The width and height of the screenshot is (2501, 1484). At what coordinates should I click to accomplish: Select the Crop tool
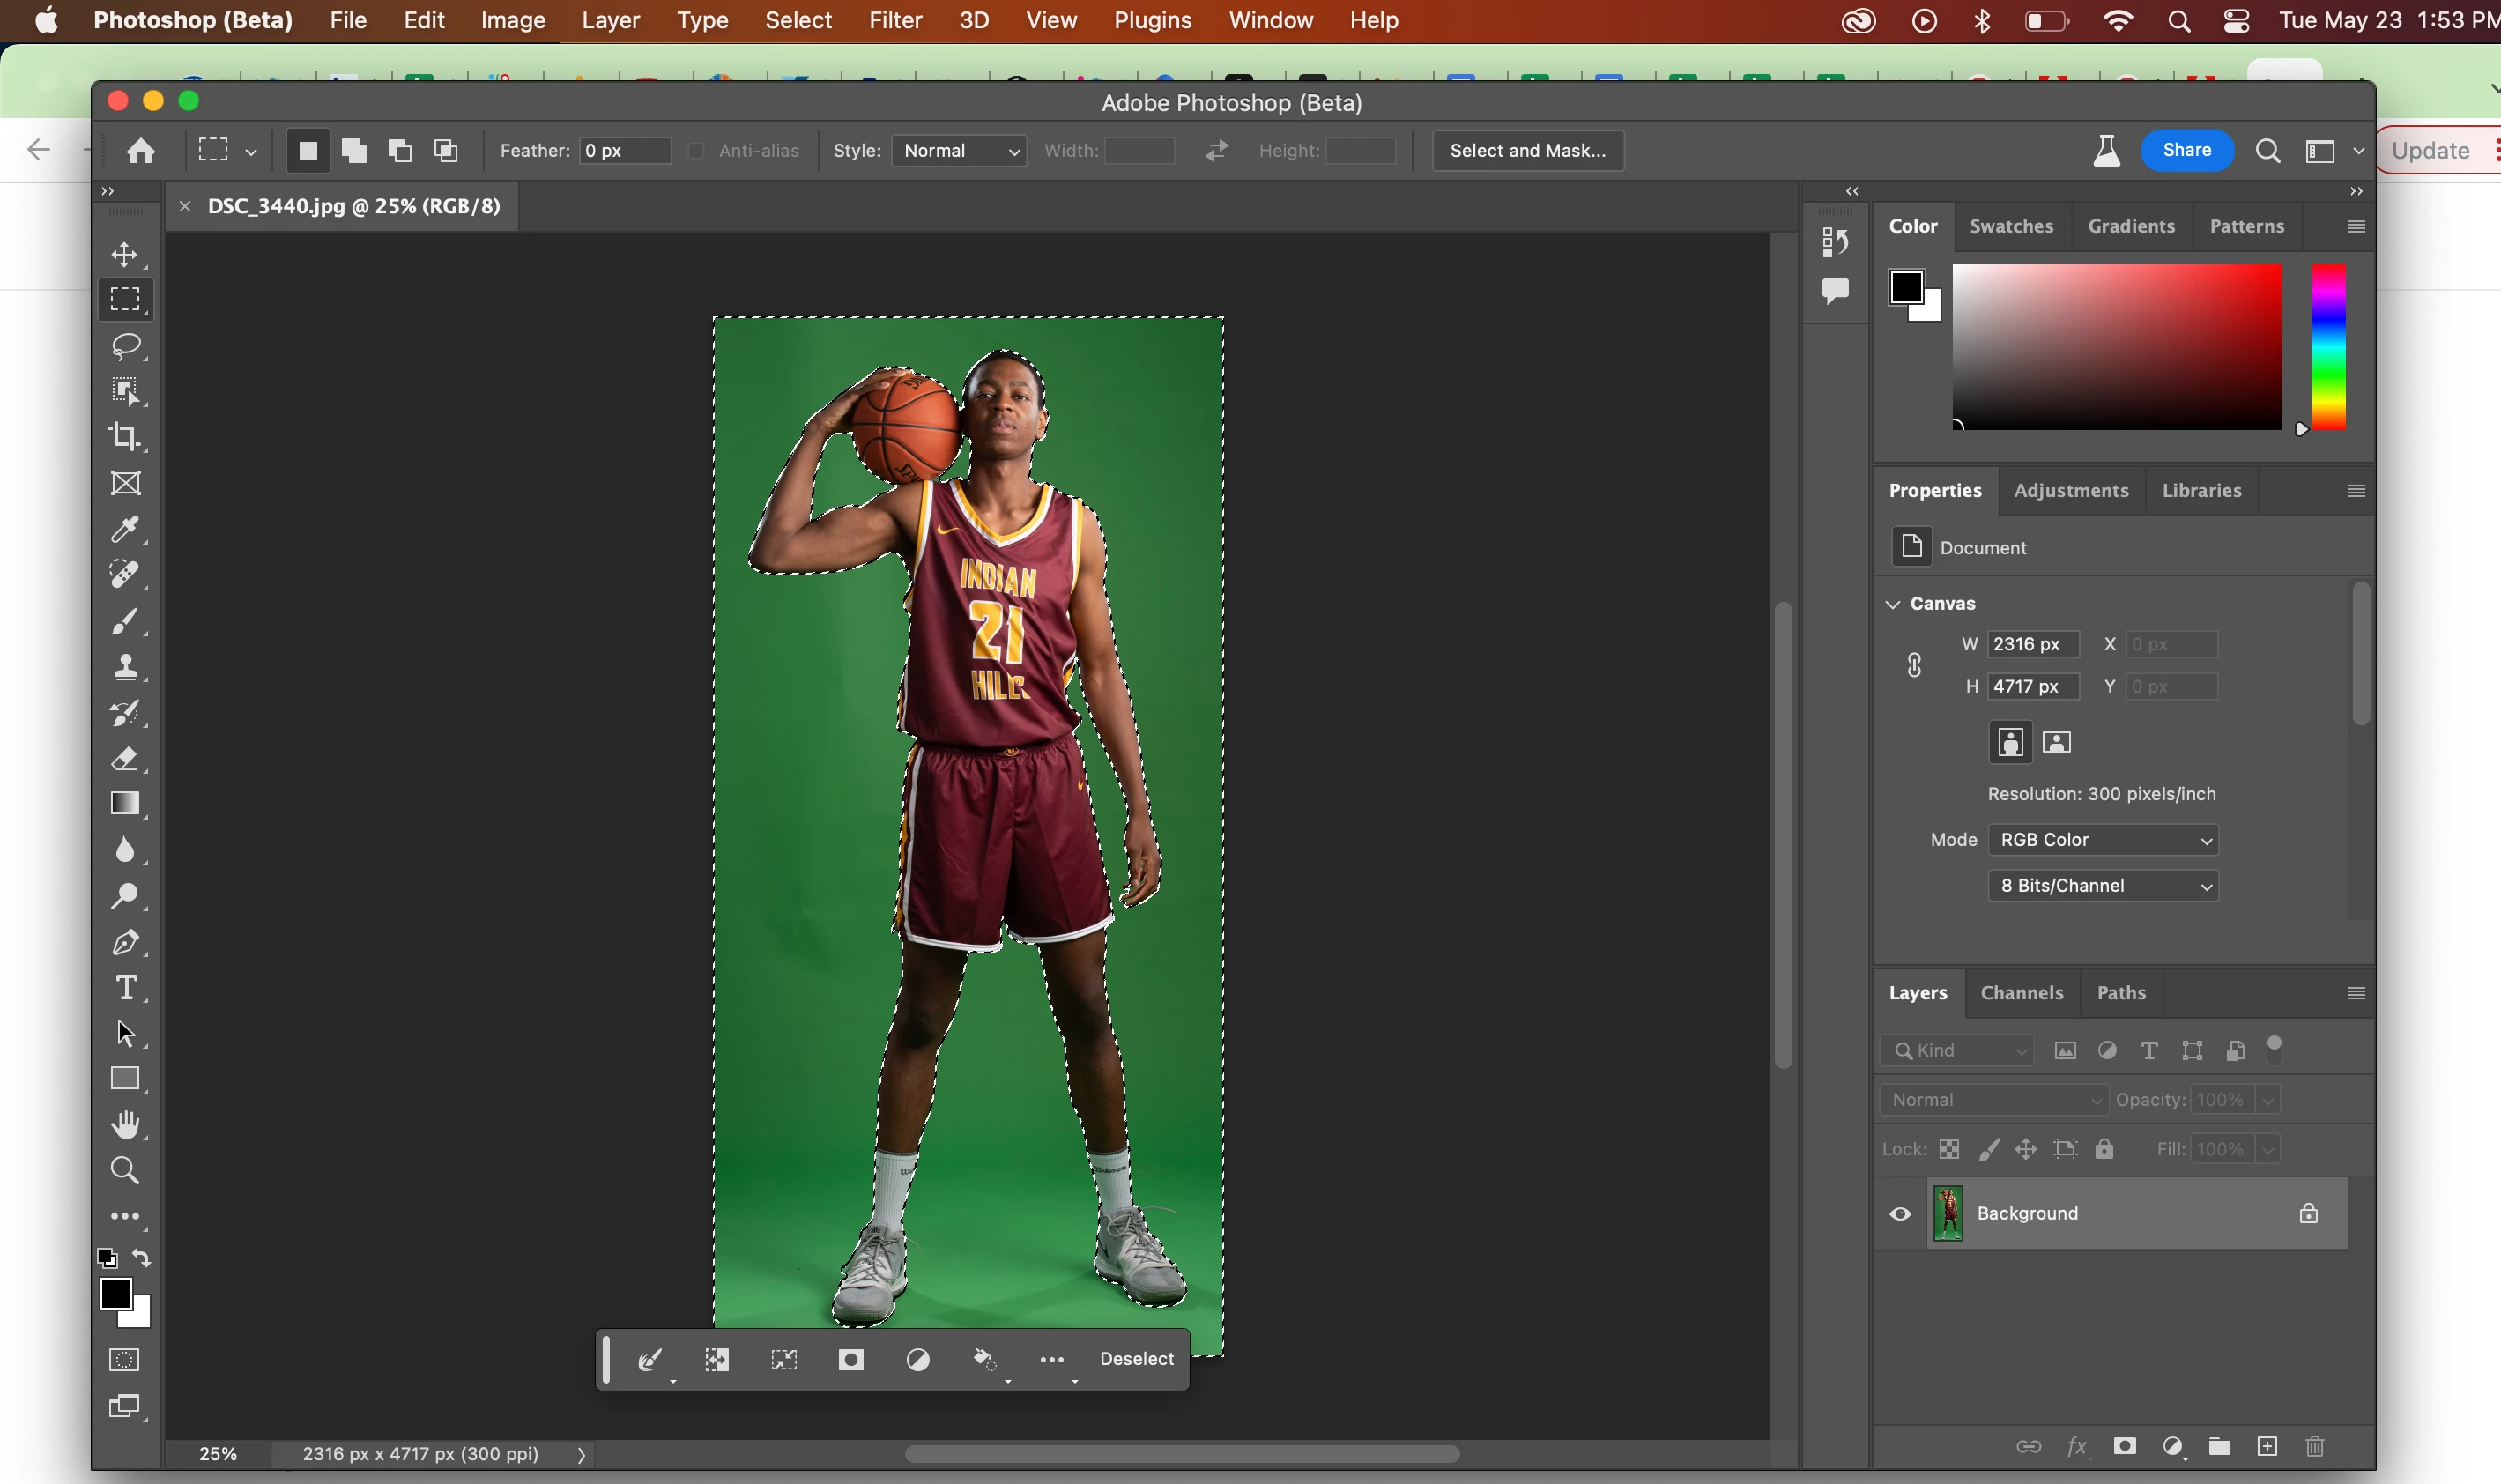(125, 437)
